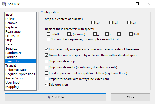
Task: Enable stripping round brackets (...) content
Action: pyautogui.click(x=93, y=23)
